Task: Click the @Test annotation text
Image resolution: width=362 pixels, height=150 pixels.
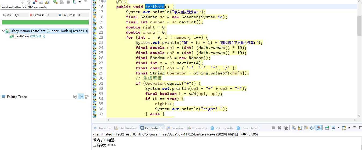Action: tap(122, 2)
